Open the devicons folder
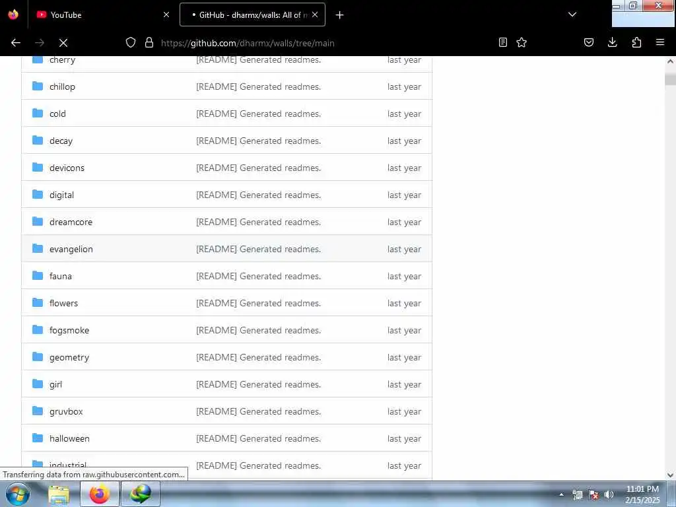The image size is (676, 507). point(67,168)
